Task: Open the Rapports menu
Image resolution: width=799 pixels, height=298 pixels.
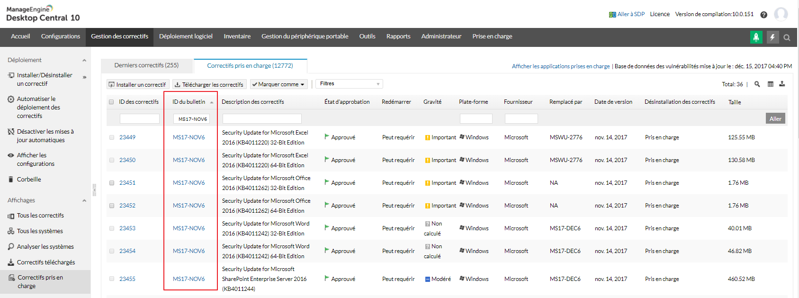Action: [398, 36]
